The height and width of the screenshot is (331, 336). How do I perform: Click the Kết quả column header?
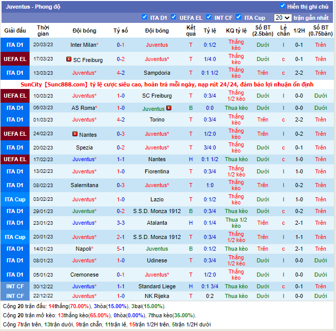(191, 31)
